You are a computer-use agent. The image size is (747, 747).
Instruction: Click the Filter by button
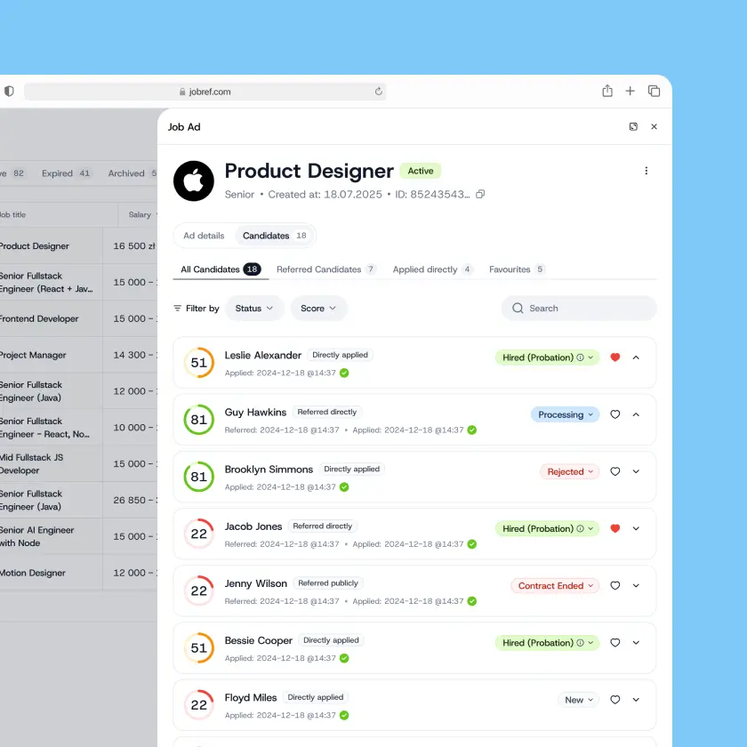click(x=197, y=309)
